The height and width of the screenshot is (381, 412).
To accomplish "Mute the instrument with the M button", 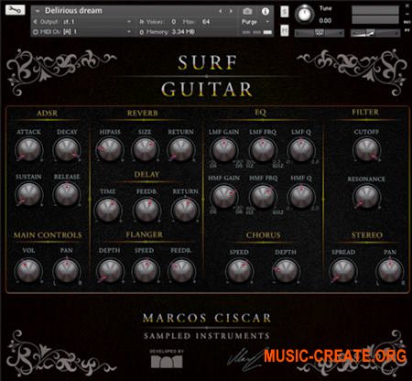I will (285, 30).
